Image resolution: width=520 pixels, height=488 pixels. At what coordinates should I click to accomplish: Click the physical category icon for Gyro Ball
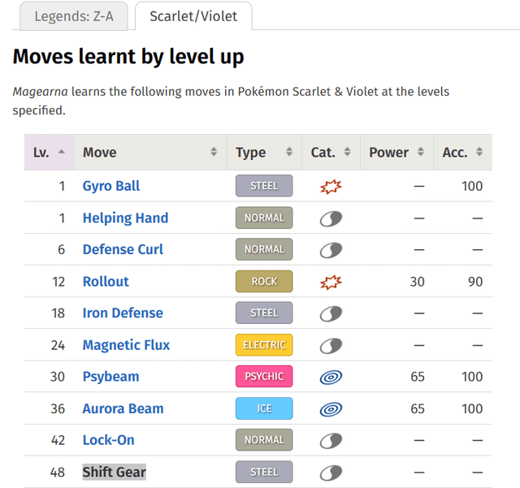[x=331, y=187]
